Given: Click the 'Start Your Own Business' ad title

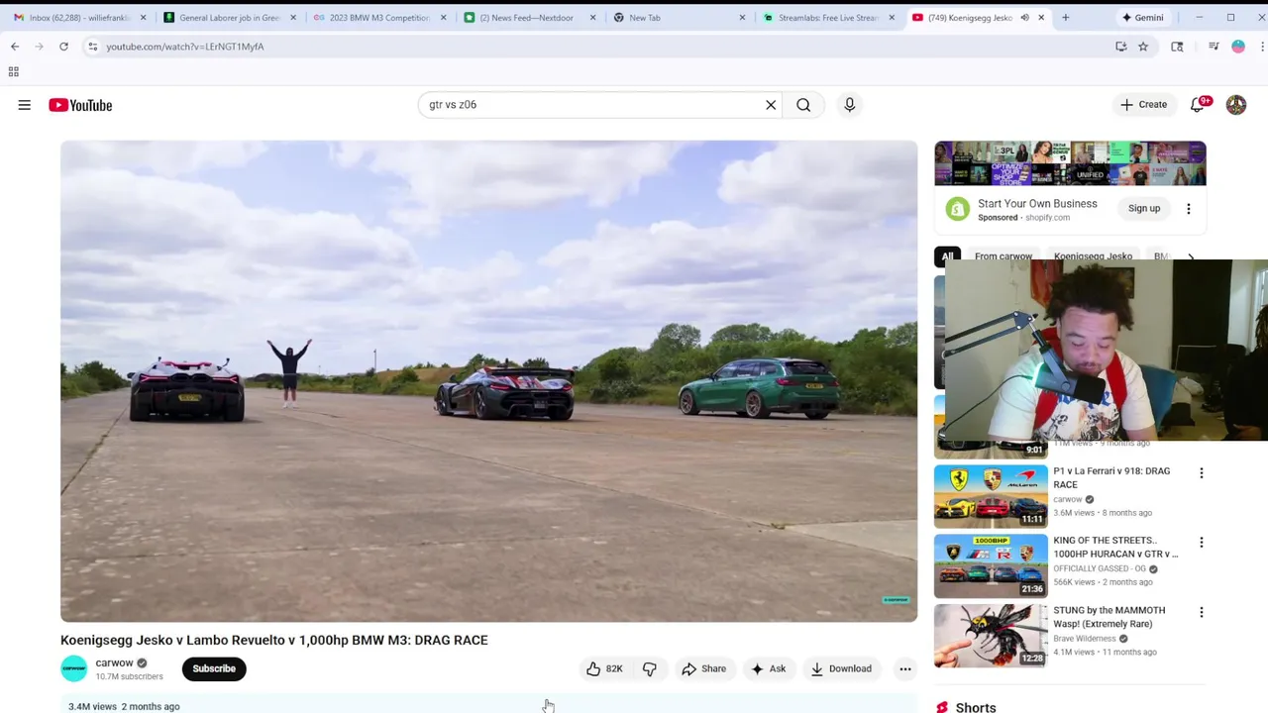Looking at the screenshot, I should pos(1037,204).
